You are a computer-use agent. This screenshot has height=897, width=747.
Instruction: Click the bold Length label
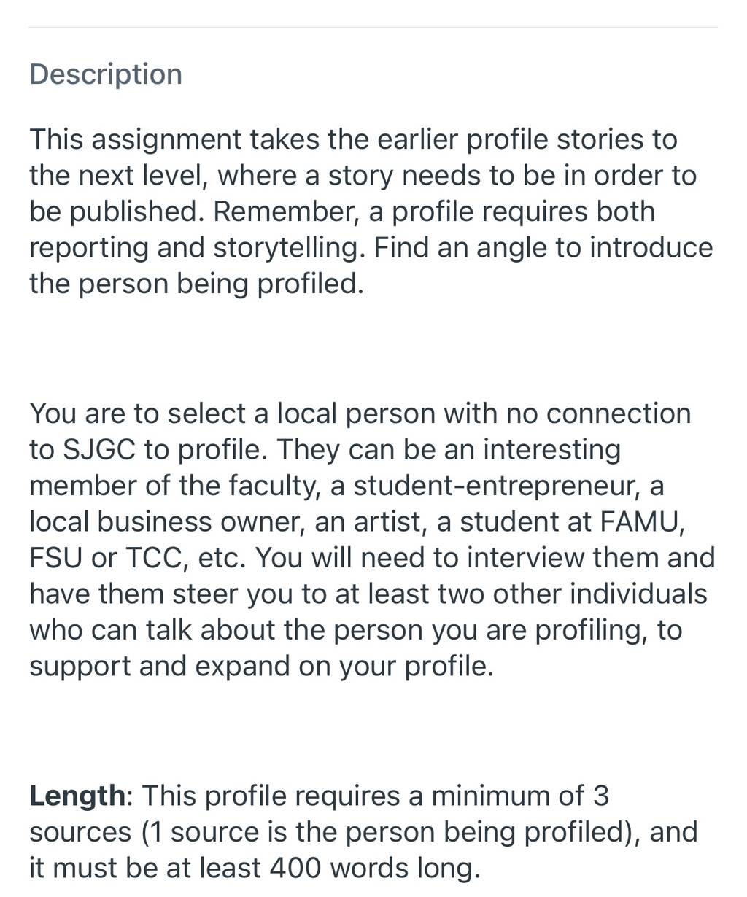77,795
